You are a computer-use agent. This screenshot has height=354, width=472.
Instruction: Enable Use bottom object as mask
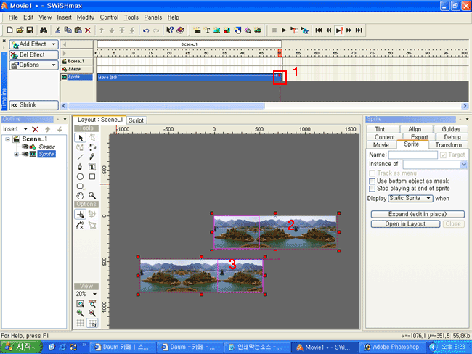coord(373,181)
